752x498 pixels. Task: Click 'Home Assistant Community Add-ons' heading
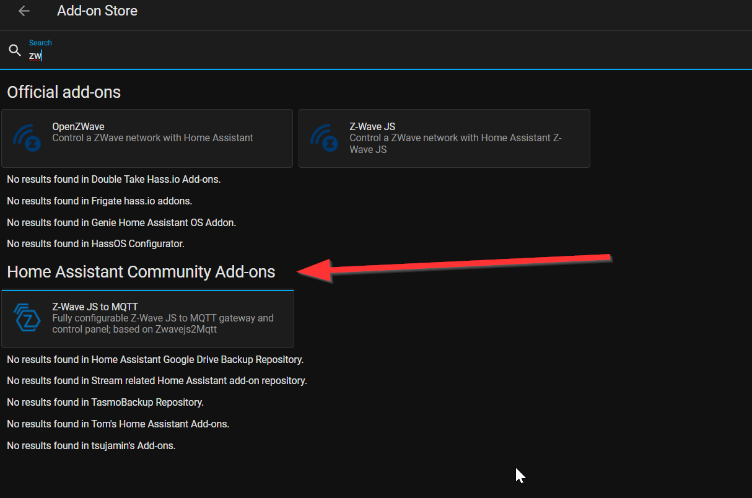[x=141, y=272]
